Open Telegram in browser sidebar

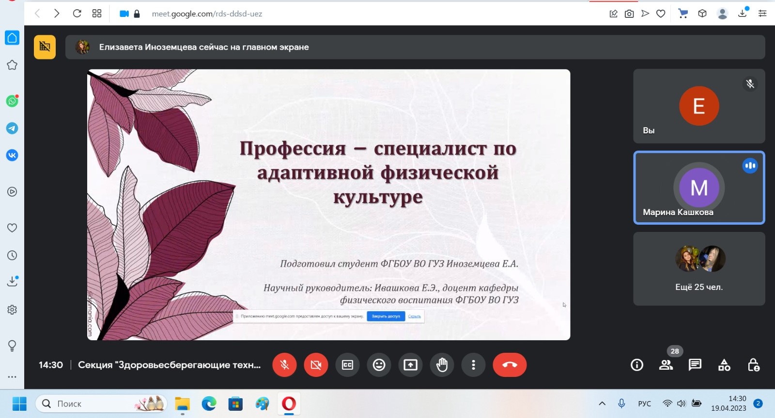[x=12, y=128]
